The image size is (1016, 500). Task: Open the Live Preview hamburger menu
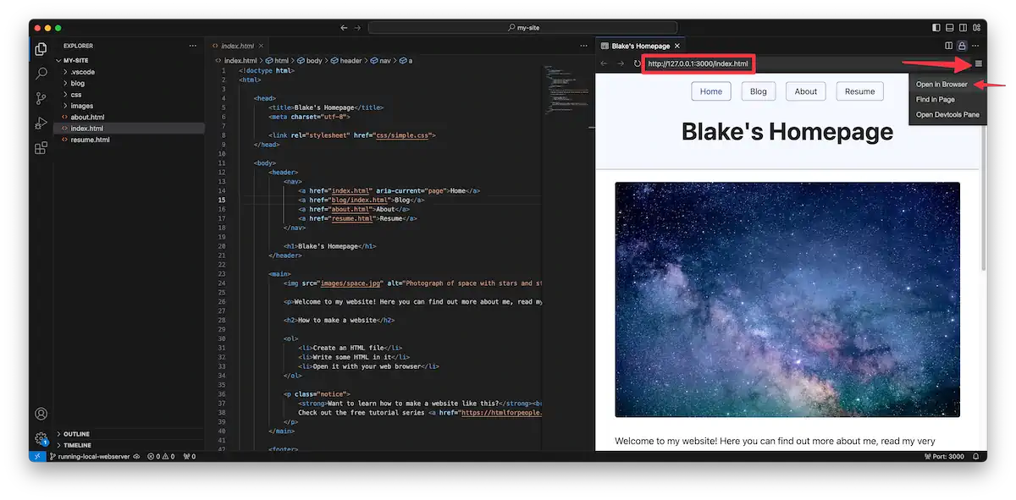(x=977, y=63)
